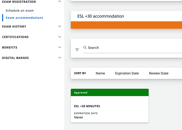Click the ESL +30 accommodation heading
Image resolution: width=182 pixels, height=130 pixels.
tap(101, 16)
